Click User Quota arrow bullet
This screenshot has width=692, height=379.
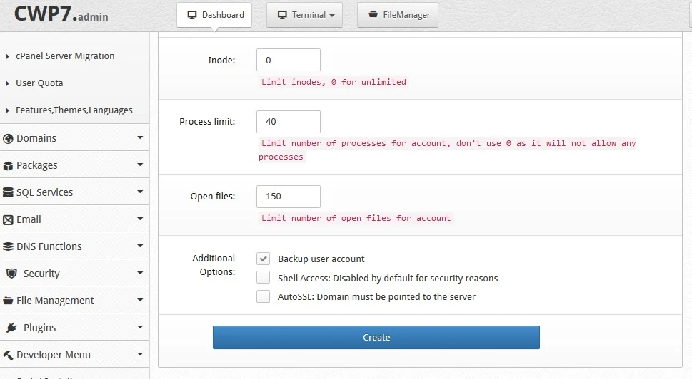7,83
